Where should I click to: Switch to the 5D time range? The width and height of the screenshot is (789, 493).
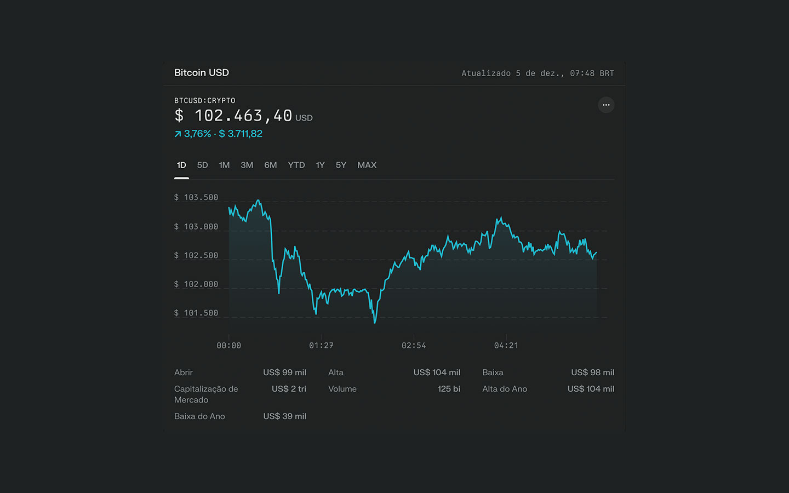tap(202, 165)
